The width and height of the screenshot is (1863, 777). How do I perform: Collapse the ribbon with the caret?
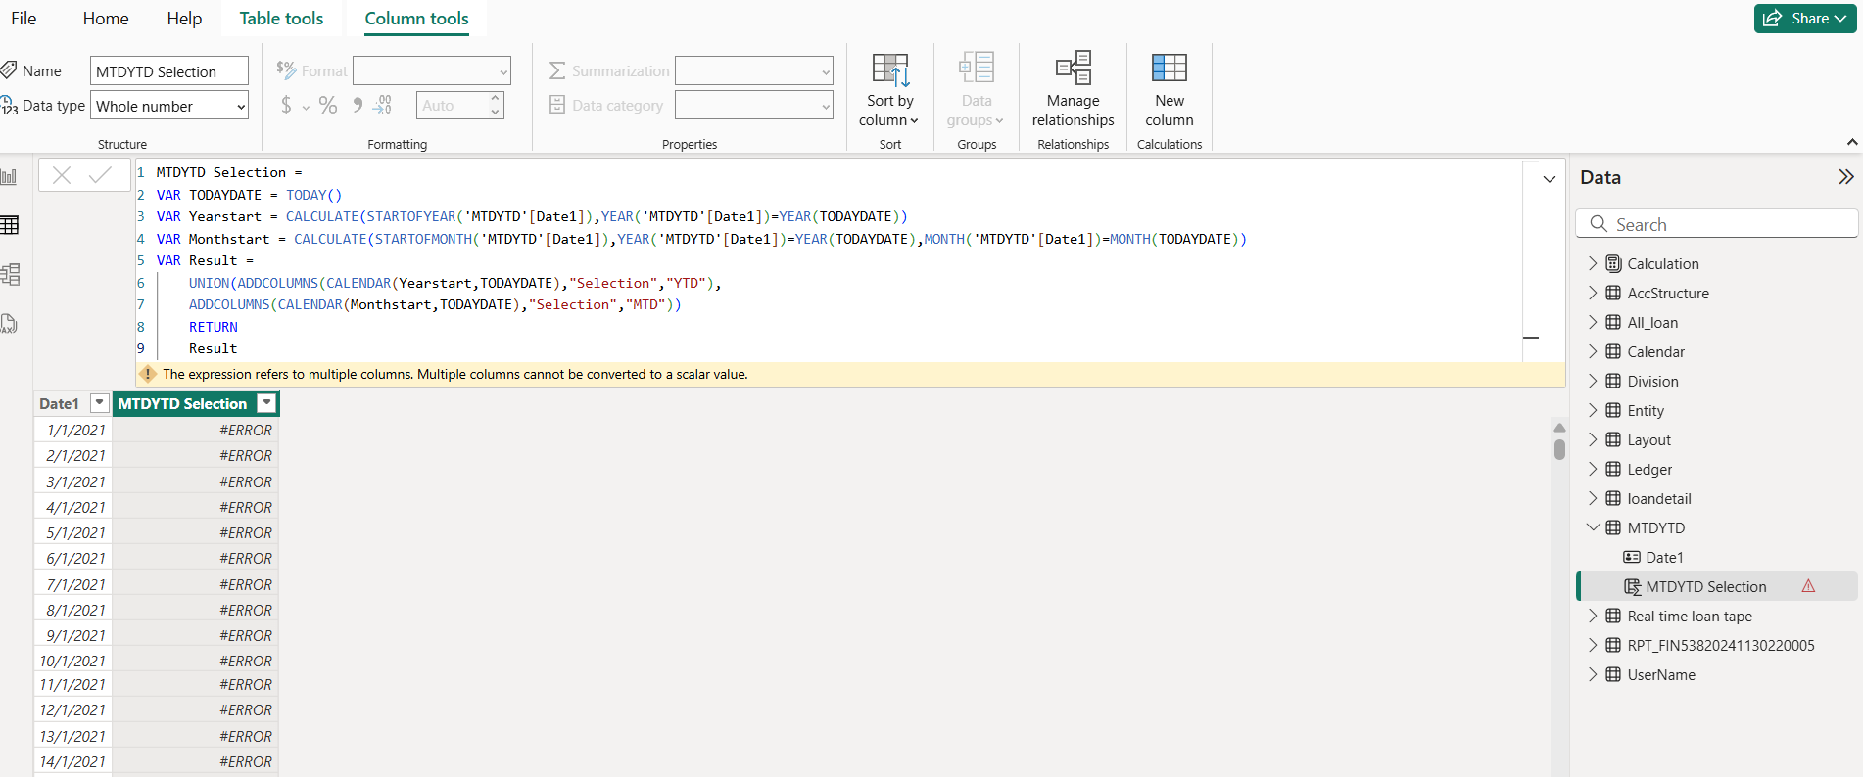coord(1852,143)
